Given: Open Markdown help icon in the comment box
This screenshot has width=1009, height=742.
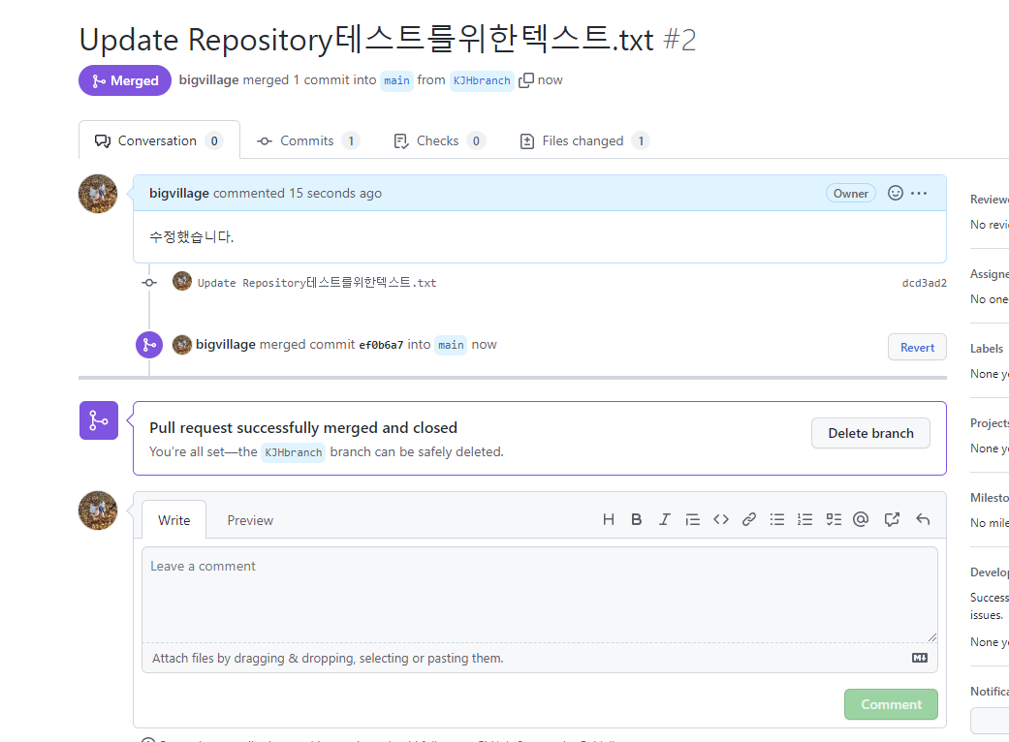Looking at the screenshot, I should (920, 658).
